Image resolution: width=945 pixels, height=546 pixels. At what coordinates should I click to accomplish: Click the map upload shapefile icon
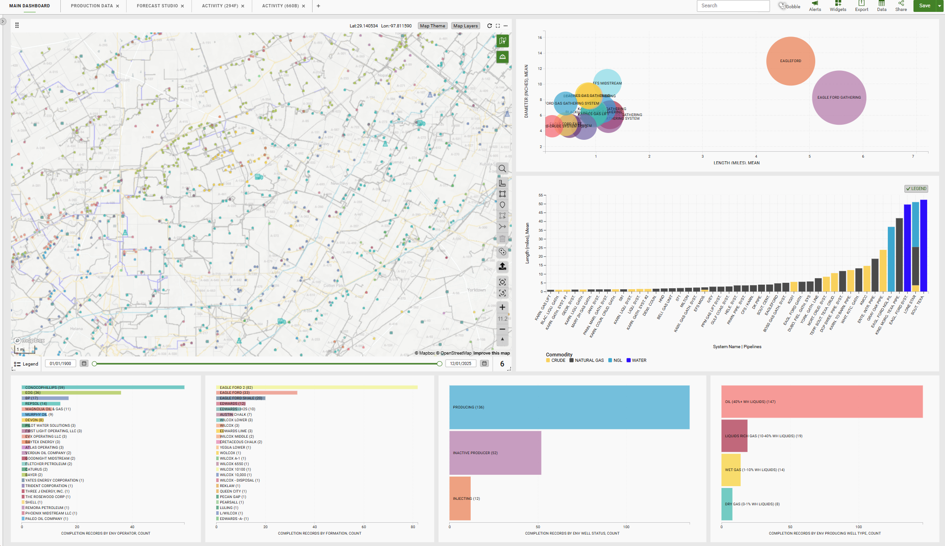tap(502, 266)
